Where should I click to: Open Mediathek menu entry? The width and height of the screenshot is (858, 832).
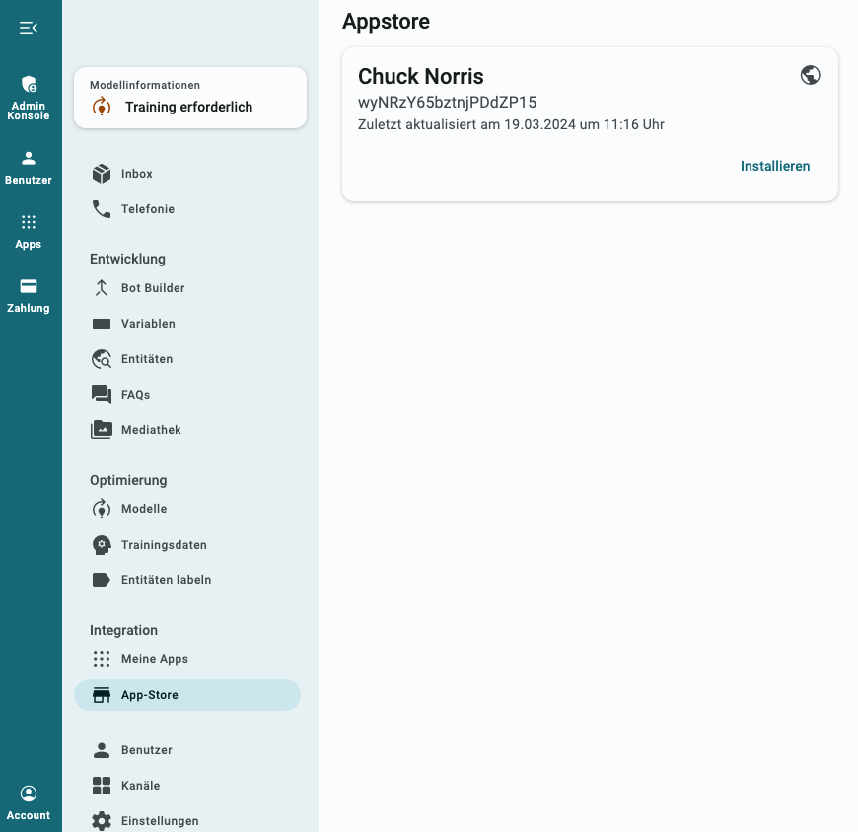(x=187, y=430)
